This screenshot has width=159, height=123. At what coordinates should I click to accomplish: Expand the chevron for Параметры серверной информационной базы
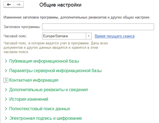6,70
